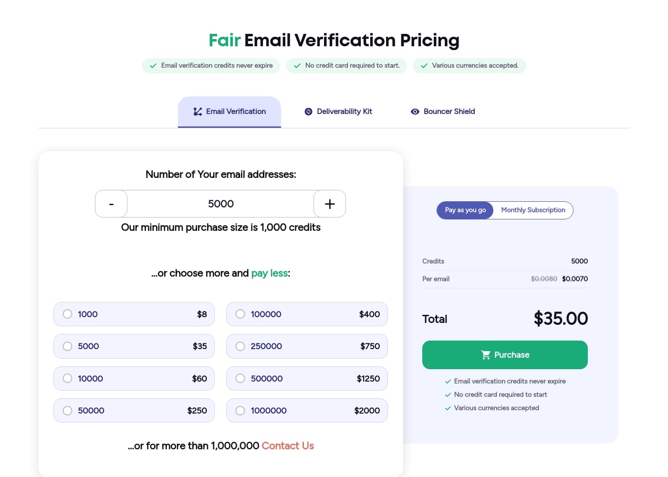Viewport: 668px width, 477px height.
Task: Switch to the Bouncer Shield tab
Action: click(443, 111)
